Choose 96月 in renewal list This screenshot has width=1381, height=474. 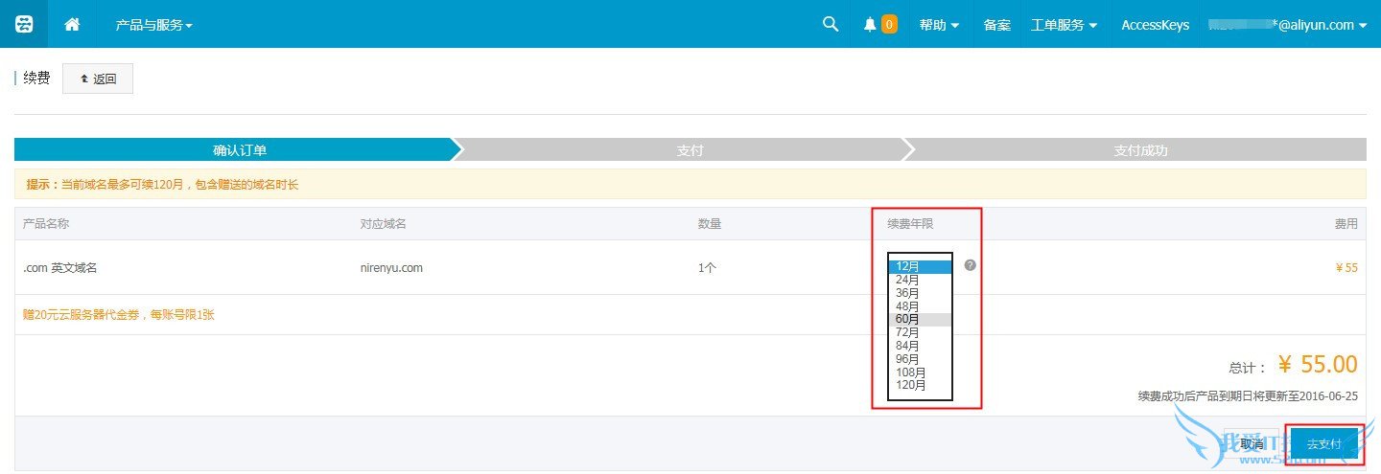point(920,359)
